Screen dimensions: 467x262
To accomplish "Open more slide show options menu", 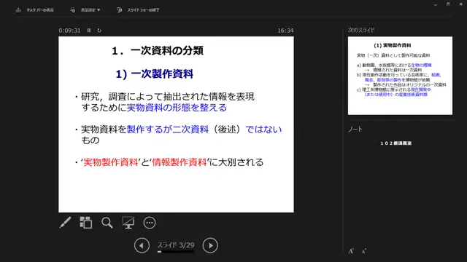I will (x=150, y=223).
